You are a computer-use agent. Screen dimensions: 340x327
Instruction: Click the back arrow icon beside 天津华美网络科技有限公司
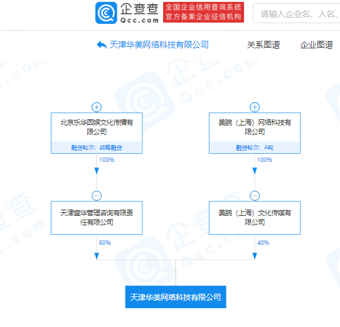click(102, 45)
